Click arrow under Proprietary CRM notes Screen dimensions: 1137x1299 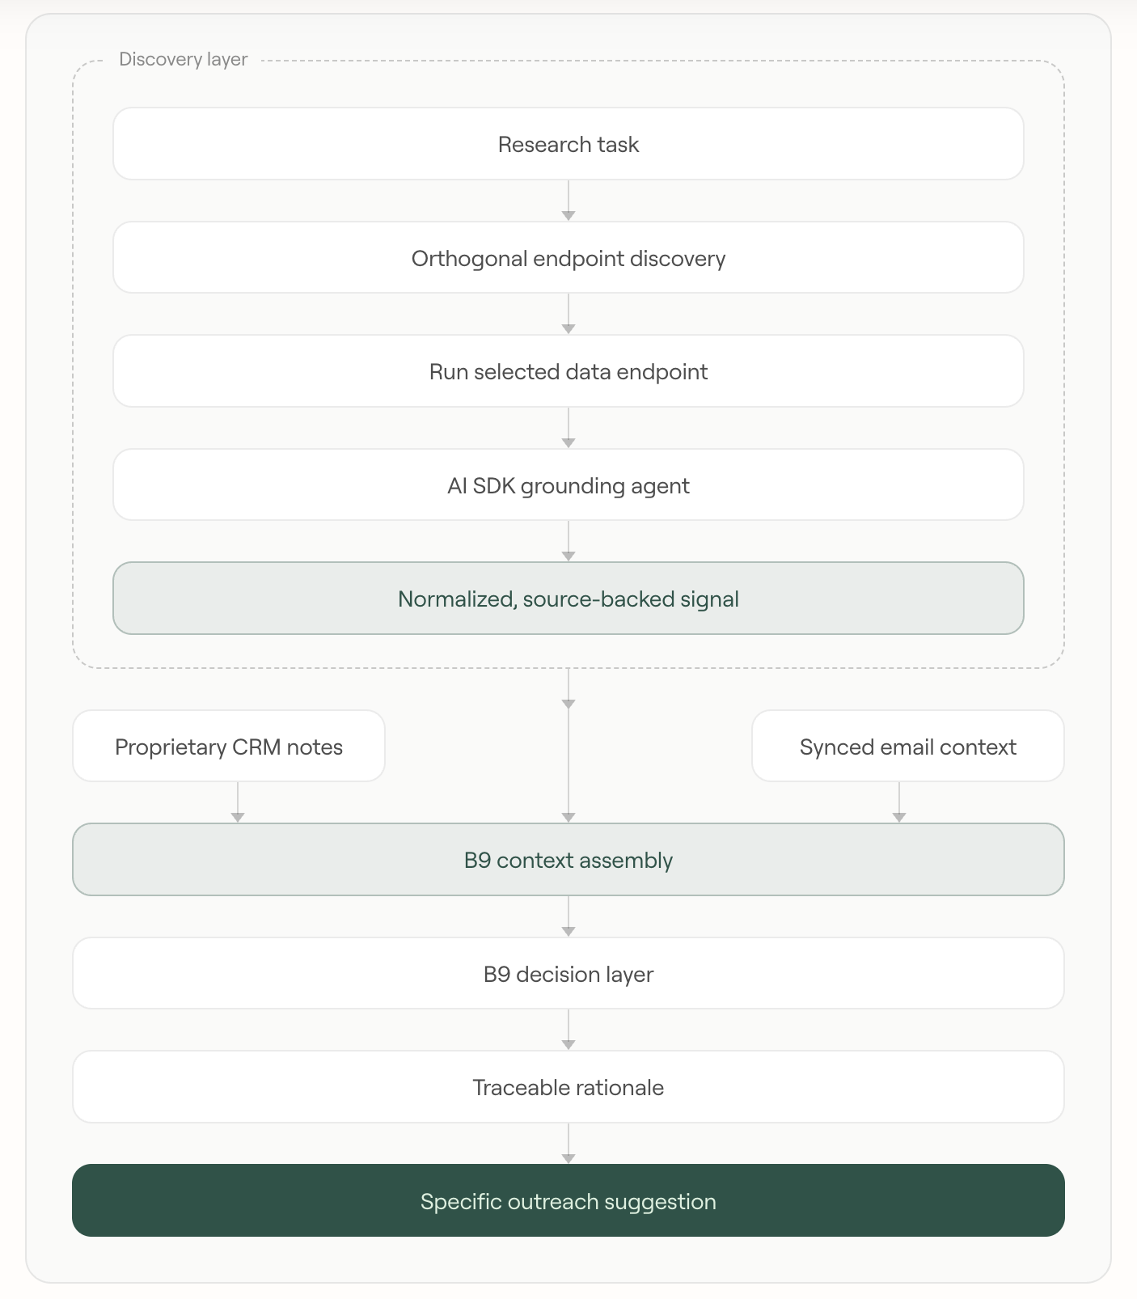[x=237, y=802]
